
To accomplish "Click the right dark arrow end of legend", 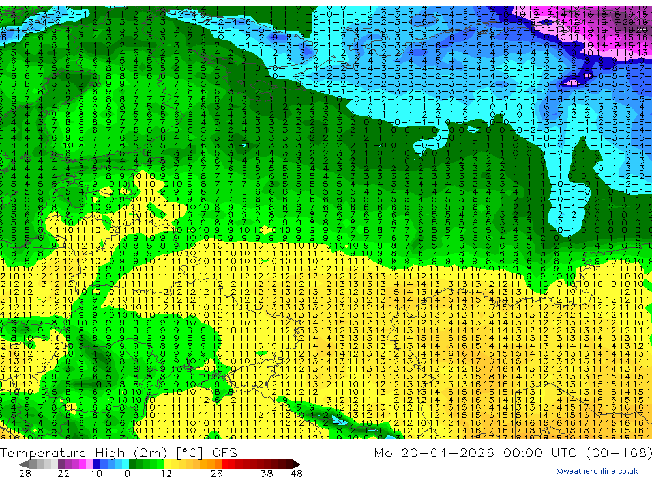I will coord(297,464).
